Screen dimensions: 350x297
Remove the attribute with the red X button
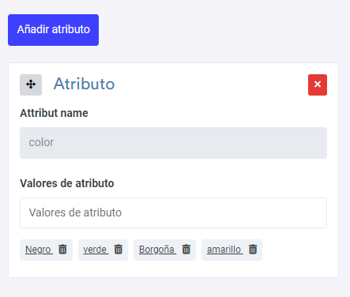coord(318,85)
